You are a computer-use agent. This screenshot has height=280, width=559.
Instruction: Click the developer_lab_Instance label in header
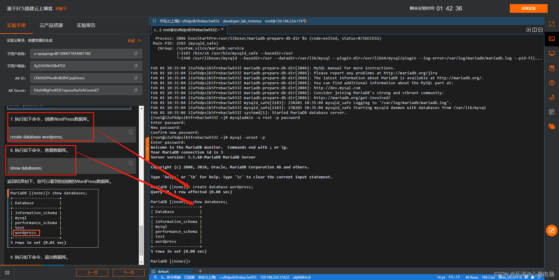tap(242, 21)
